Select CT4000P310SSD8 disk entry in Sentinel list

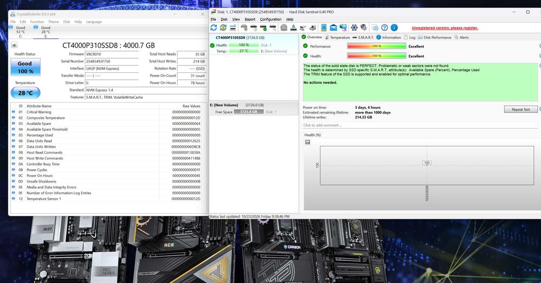click(x=254, y=44)
